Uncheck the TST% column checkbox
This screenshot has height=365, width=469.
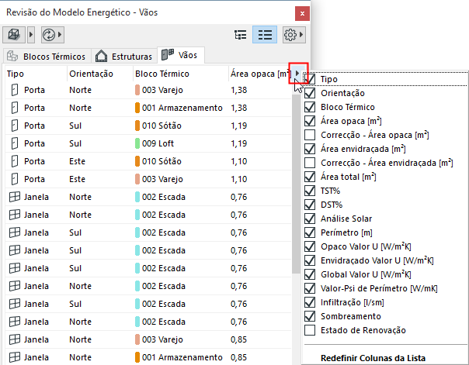tap(310, 191)
